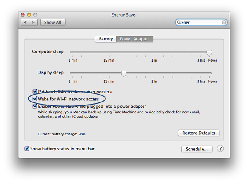Click Current battery charge: 98% text
The height and width of the screenshot is (183, 248).
click(x=62, y=134)
